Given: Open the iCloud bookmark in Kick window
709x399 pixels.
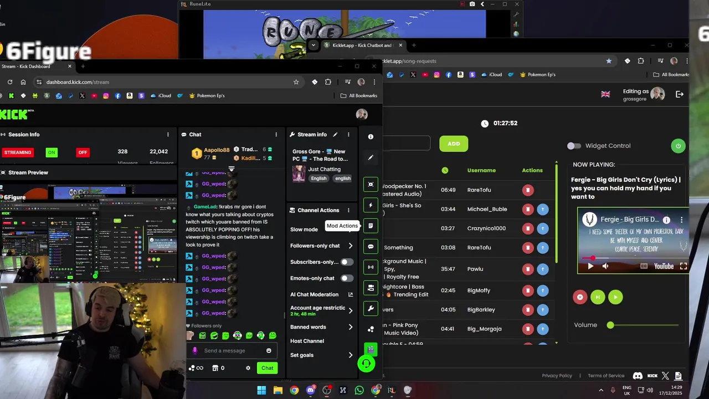Looking at the screenshot, I should point(161,96).
